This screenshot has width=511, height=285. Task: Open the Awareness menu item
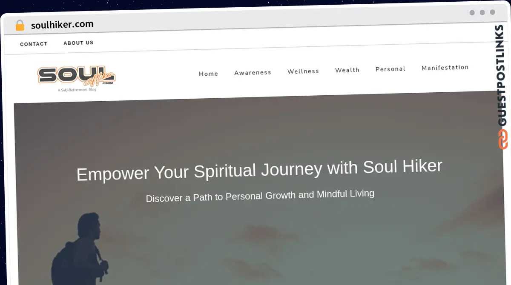pyautogui.click(x=253, y=72)
